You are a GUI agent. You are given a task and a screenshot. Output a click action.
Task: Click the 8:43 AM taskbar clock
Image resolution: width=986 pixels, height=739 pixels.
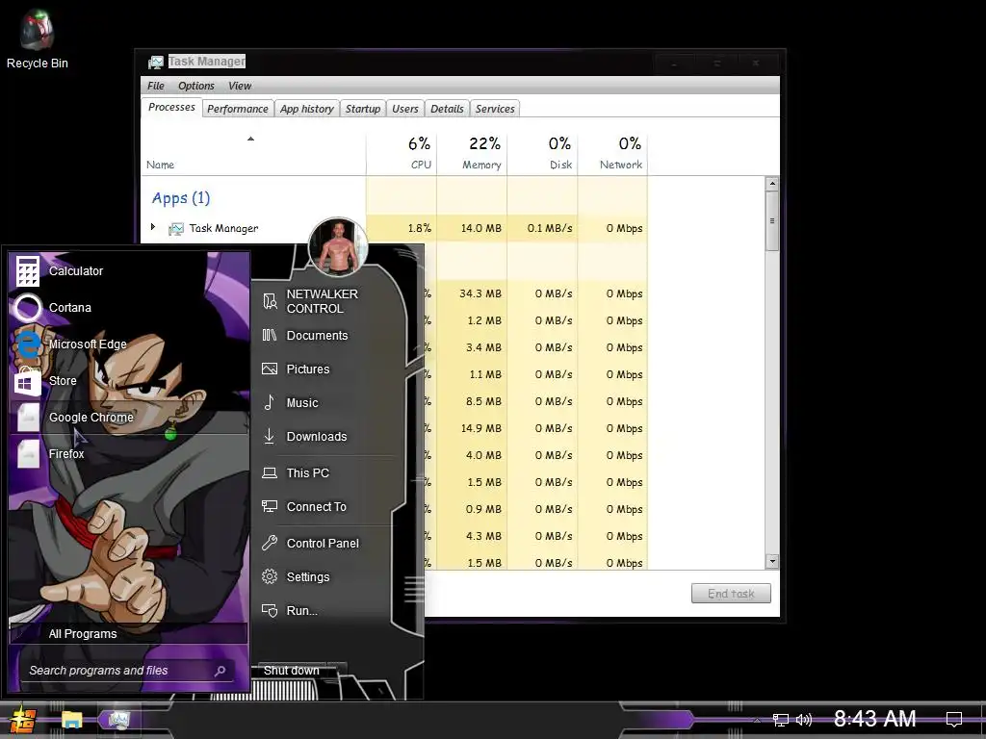(874, 719)
